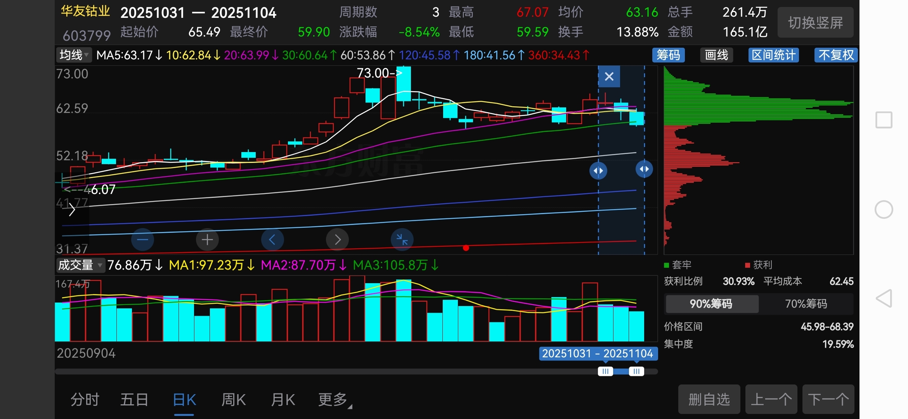This screenshot has width=908, height=419.
Task: Toggle the 区间统计 range statistics mode
Action: pyautogui.click(x=773, y=55)
